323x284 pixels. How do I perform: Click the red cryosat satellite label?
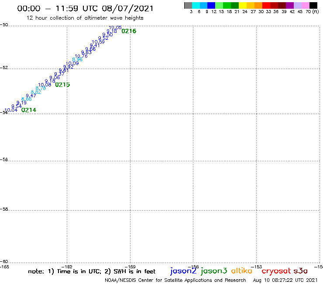coord(276,271)
